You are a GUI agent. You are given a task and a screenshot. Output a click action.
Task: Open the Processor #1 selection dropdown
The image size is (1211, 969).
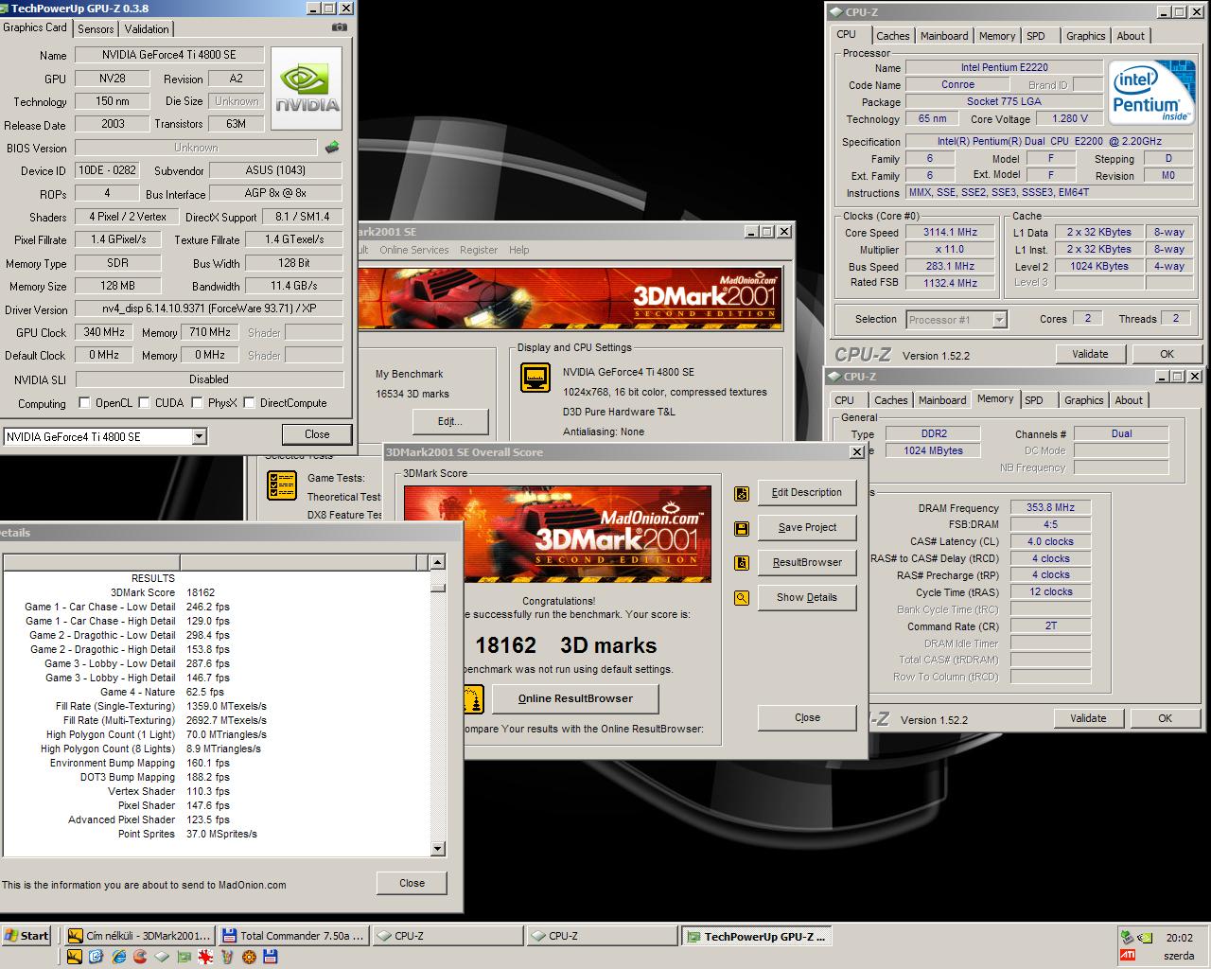pos(999,320)
